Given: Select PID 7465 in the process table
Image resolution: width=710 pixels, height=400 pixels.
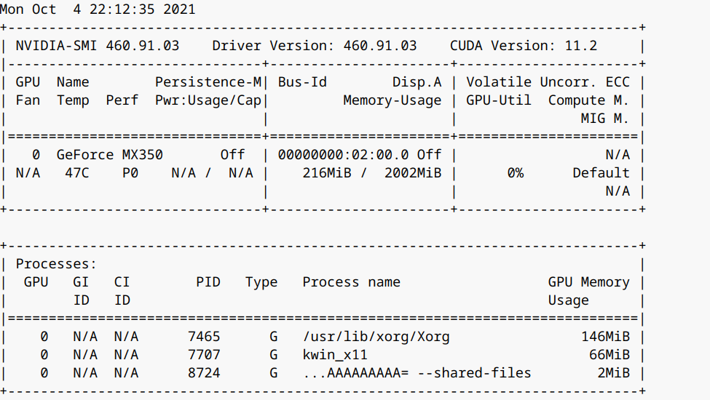Looking at the screenshot, I should (x=203, y=337).
